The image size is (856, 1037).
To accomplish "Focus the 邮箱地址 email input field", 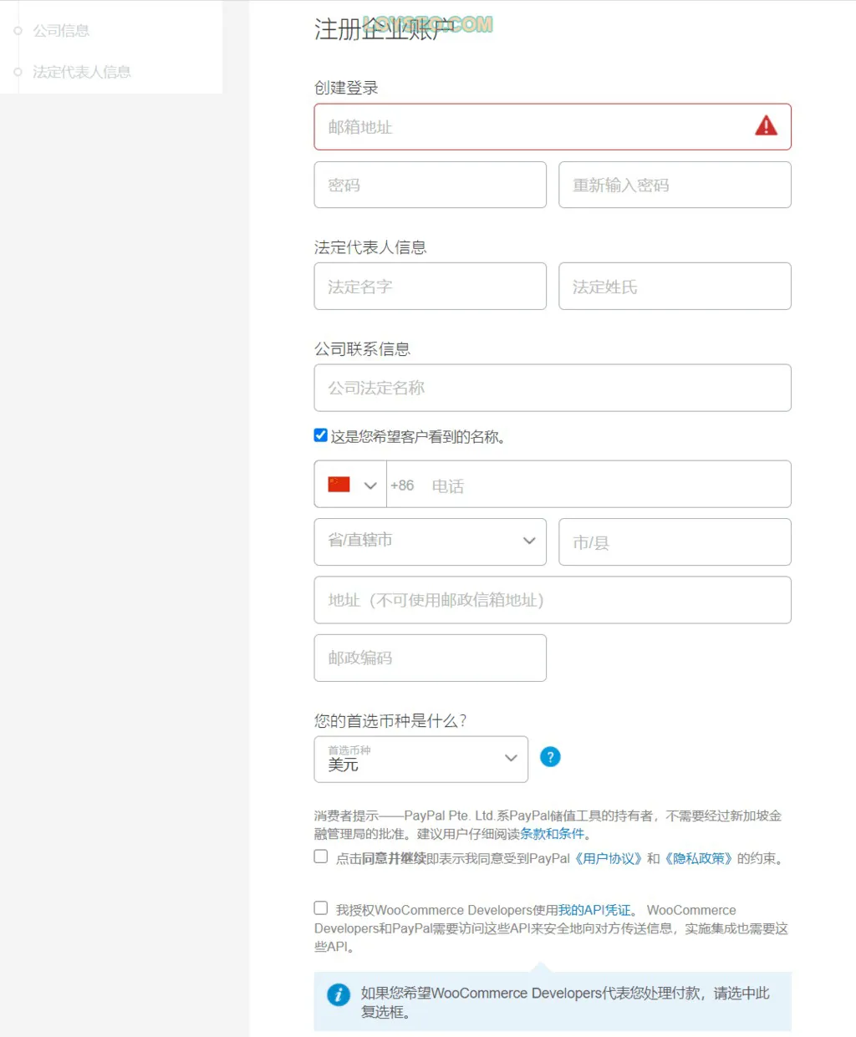I will pyautogui.click(x=553, y=127).
